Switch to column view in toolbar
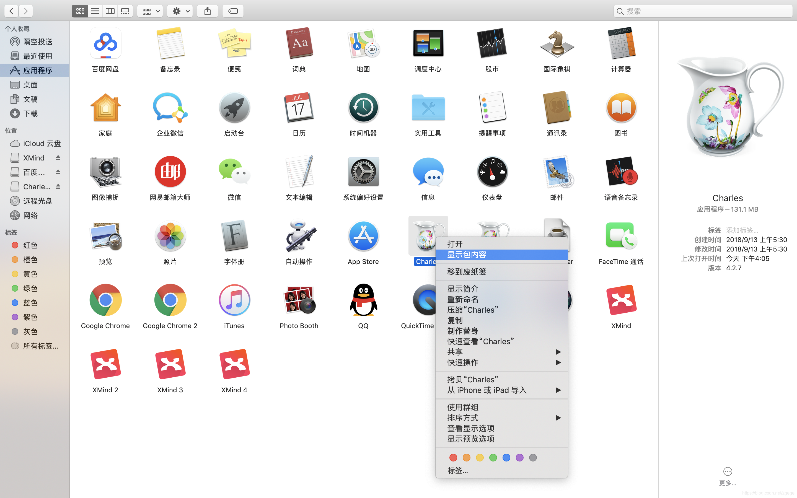Viewport: 797px width, 498px height. point(110,11)
